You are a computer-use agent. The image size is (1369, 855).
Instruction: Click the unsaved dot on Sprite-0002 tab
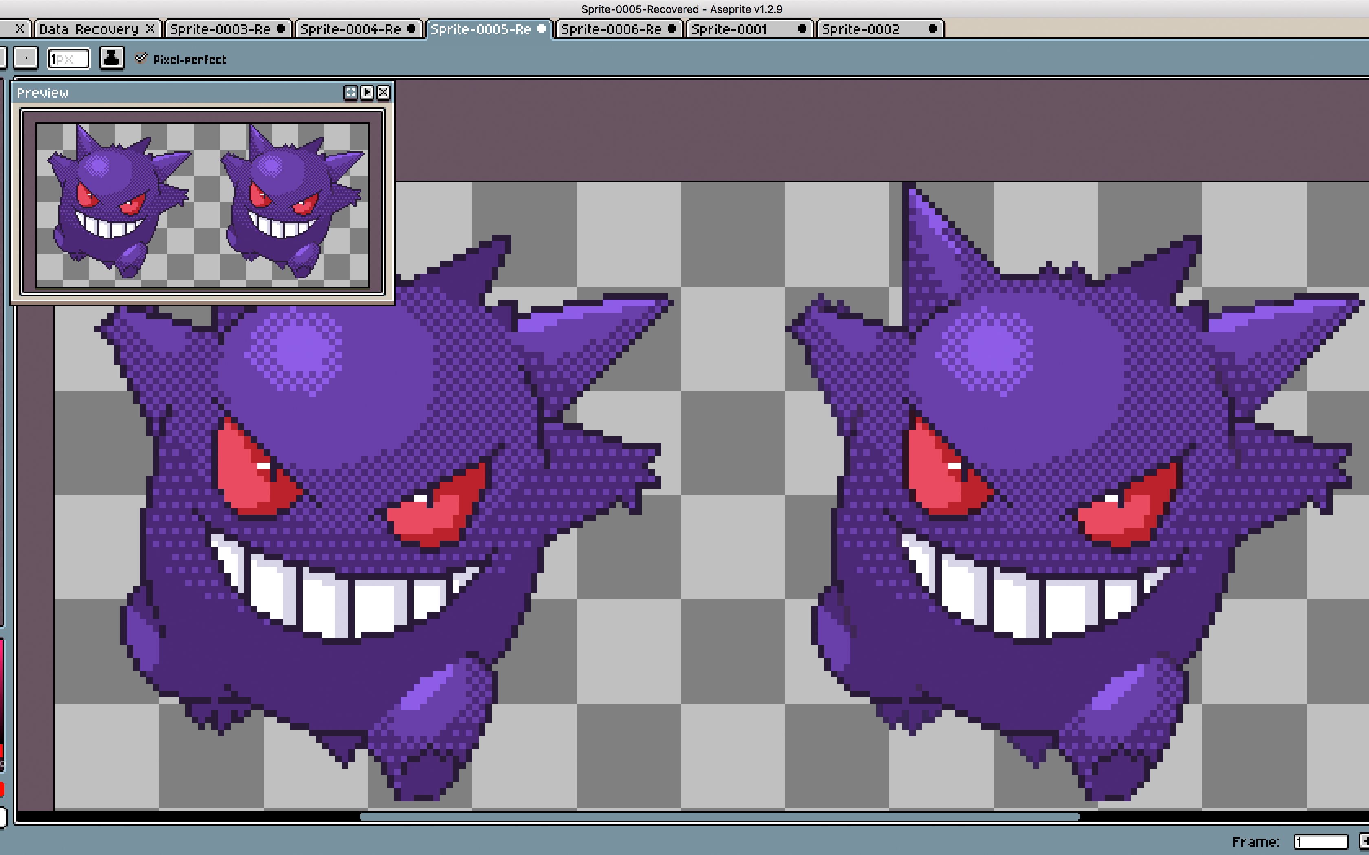pos(933,28)
